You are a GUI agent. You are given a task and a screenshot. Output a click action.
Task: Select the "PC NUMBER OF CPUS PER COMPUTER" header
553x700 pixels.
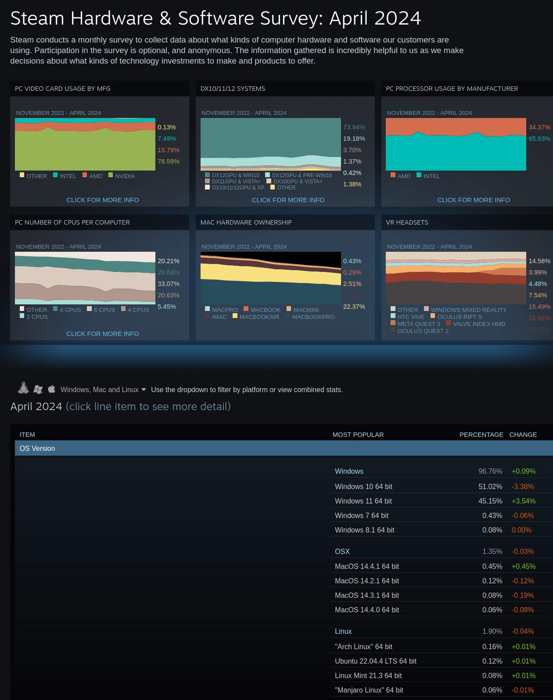click(100, 222)
